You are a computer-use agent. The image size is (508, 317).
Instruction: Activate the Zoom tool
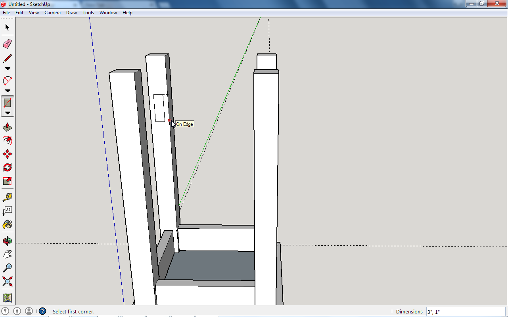7,268
